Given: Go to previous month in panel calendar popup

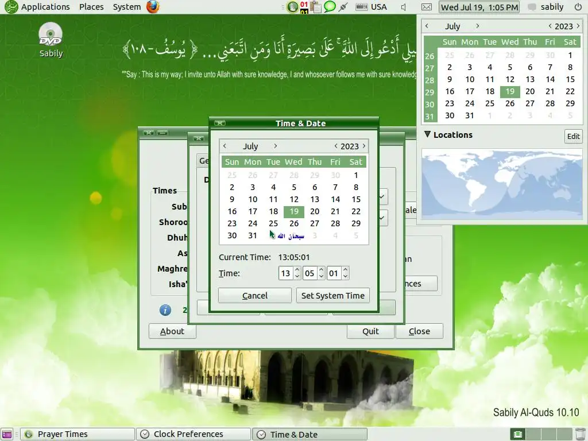Looking at the screenshot, I should point(427,26).
